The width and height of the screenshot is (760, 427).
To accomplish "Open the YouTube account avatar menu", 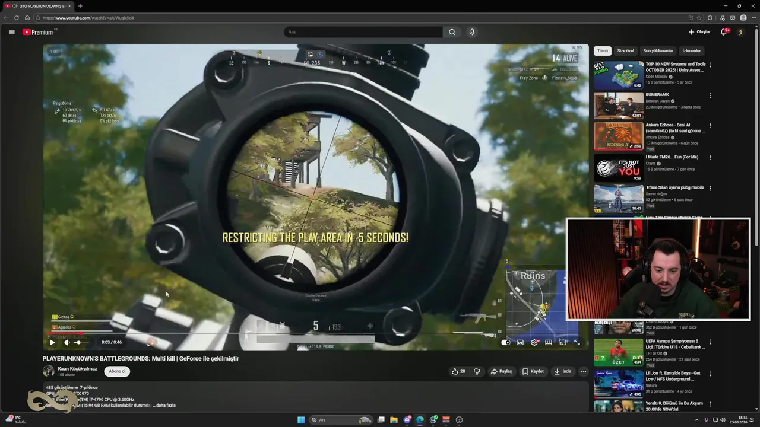I will point(740,32).
